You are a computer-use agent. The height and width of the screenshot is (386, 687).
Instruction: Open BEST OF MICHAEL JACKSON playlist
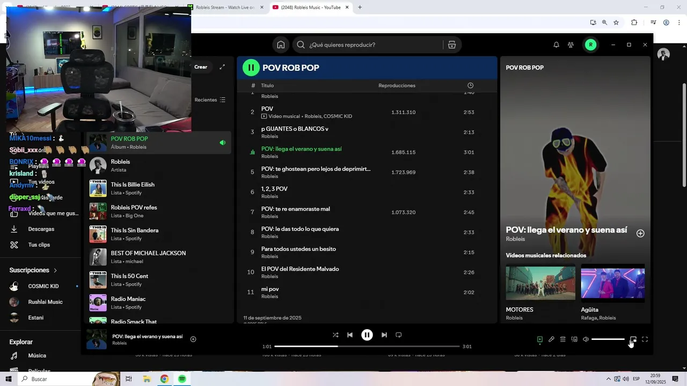coord(158,257)
